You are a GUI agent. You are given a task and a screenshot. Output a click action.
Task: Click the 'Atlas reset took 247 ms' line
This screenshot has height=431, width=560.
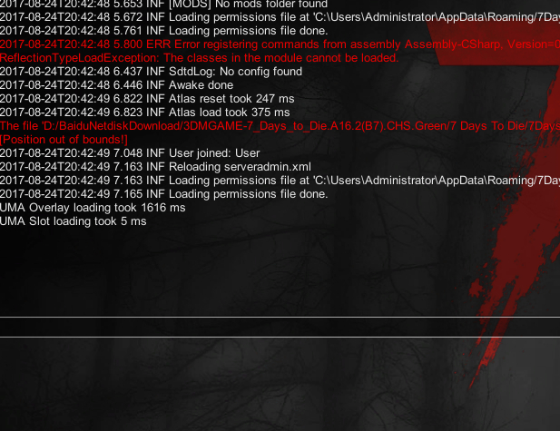point(147,99)
